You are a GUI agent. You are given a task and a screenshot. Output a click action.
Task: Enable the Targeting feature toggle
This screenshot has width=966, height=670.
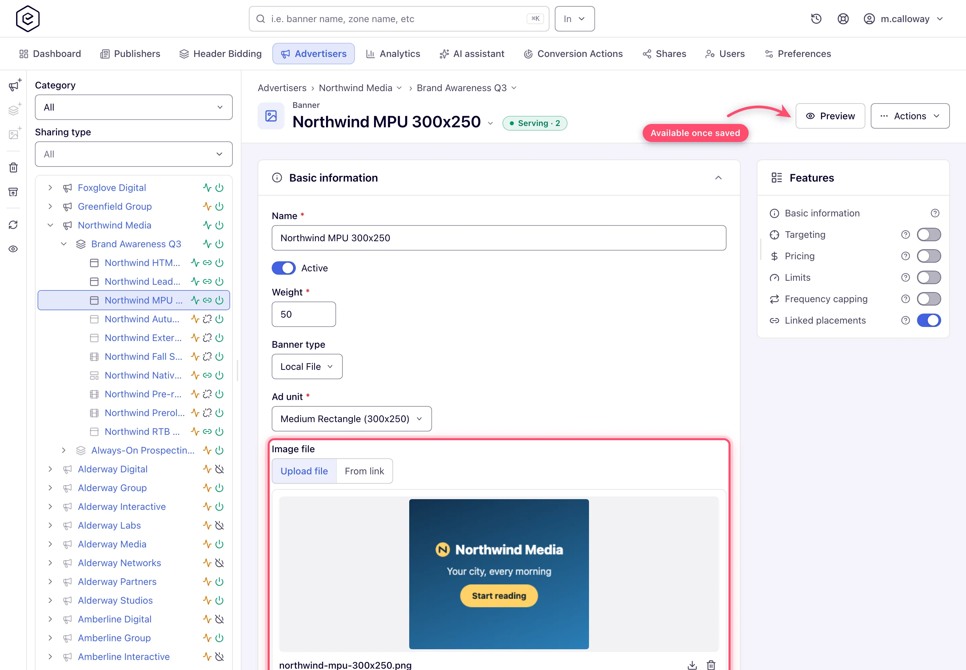[928, 235]
